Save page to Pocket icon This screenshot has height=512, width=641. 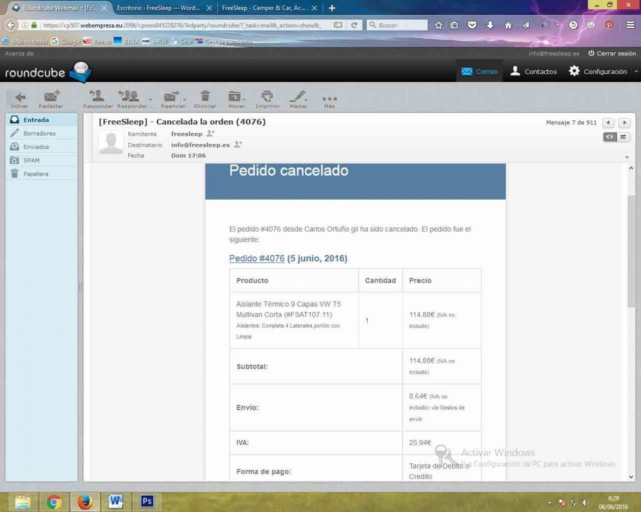click(472, 26)
